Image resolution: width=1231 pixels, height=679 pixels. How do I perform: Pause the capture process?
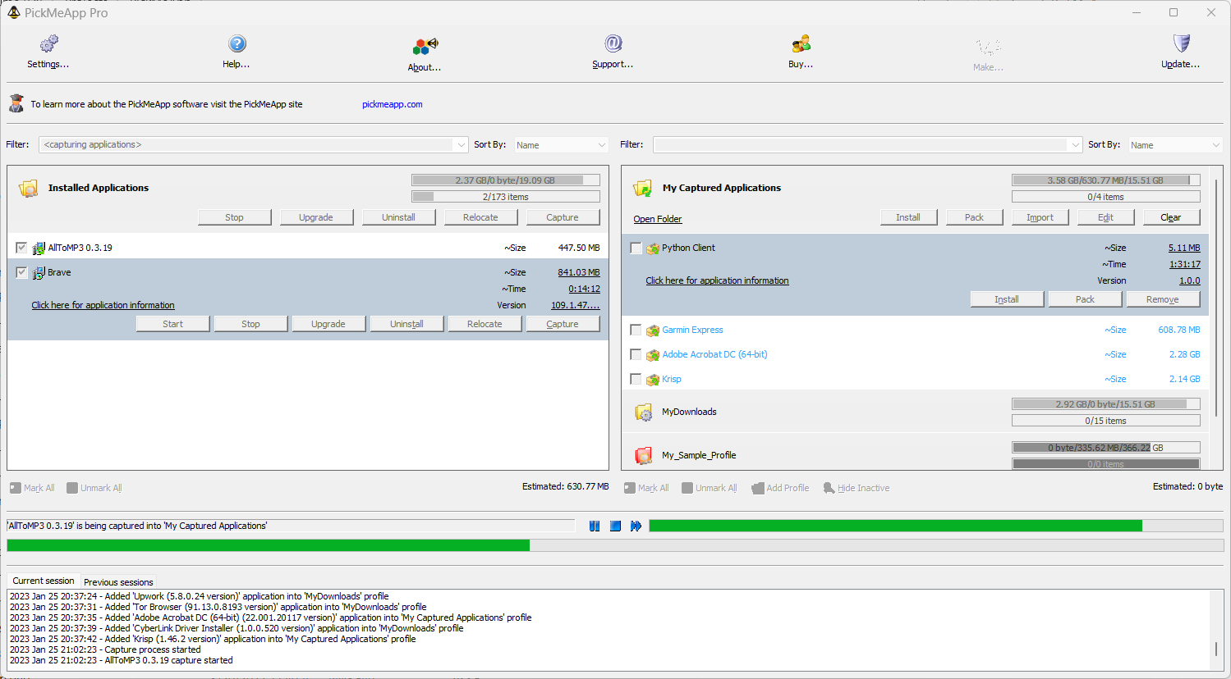click(x=595, y=526)
